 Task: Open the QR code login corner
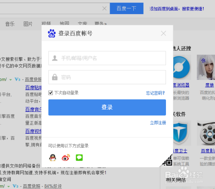click(167, 161)
